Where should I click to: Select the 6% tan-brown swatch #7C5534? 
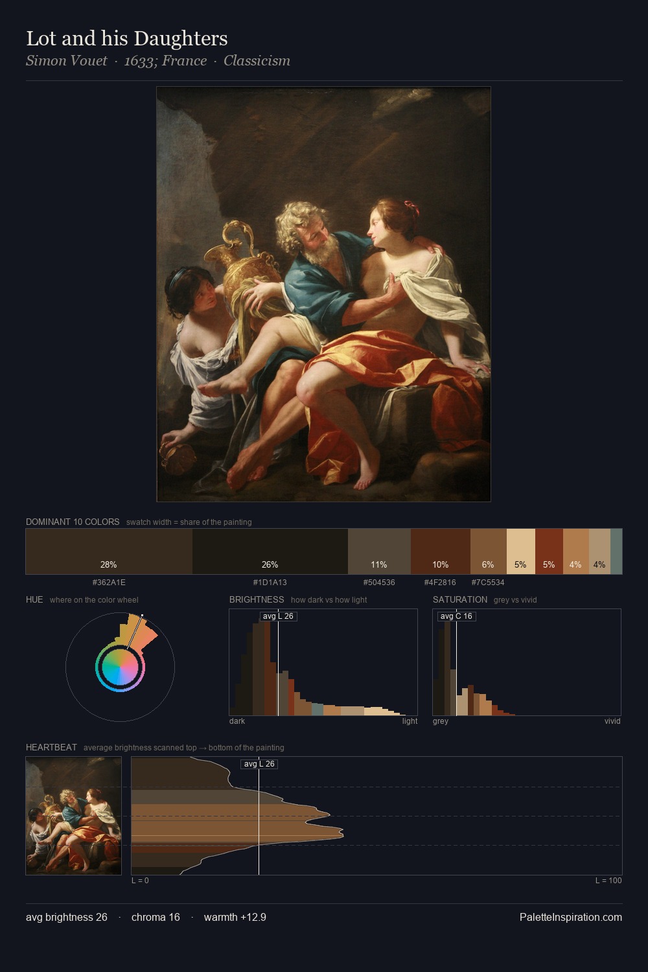click(488, 551)
